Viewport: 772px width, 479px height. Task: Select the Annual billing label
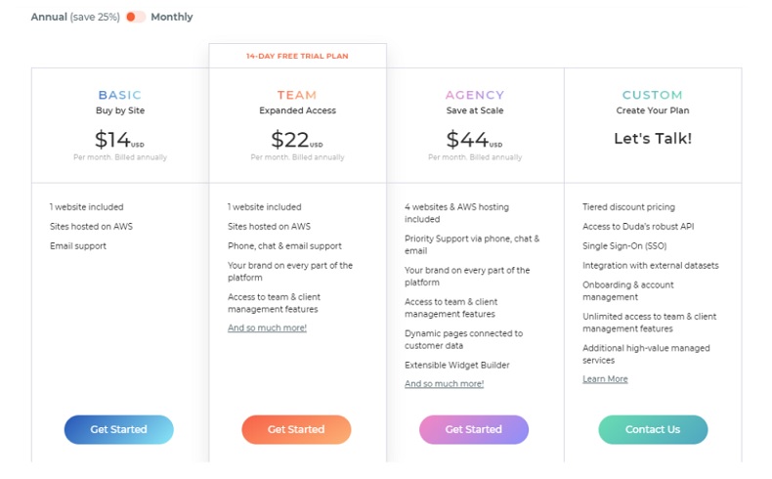coord(49,17)
